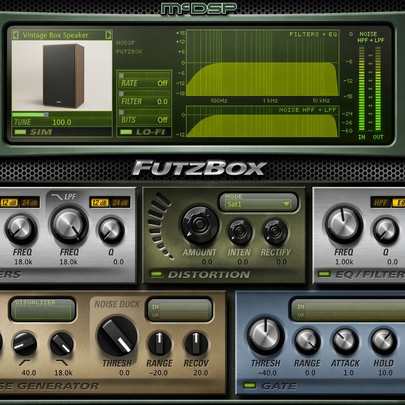Click the OUT level meter
Image resolution: width=405 pixels, height=405 pixels.
(378, 88)
